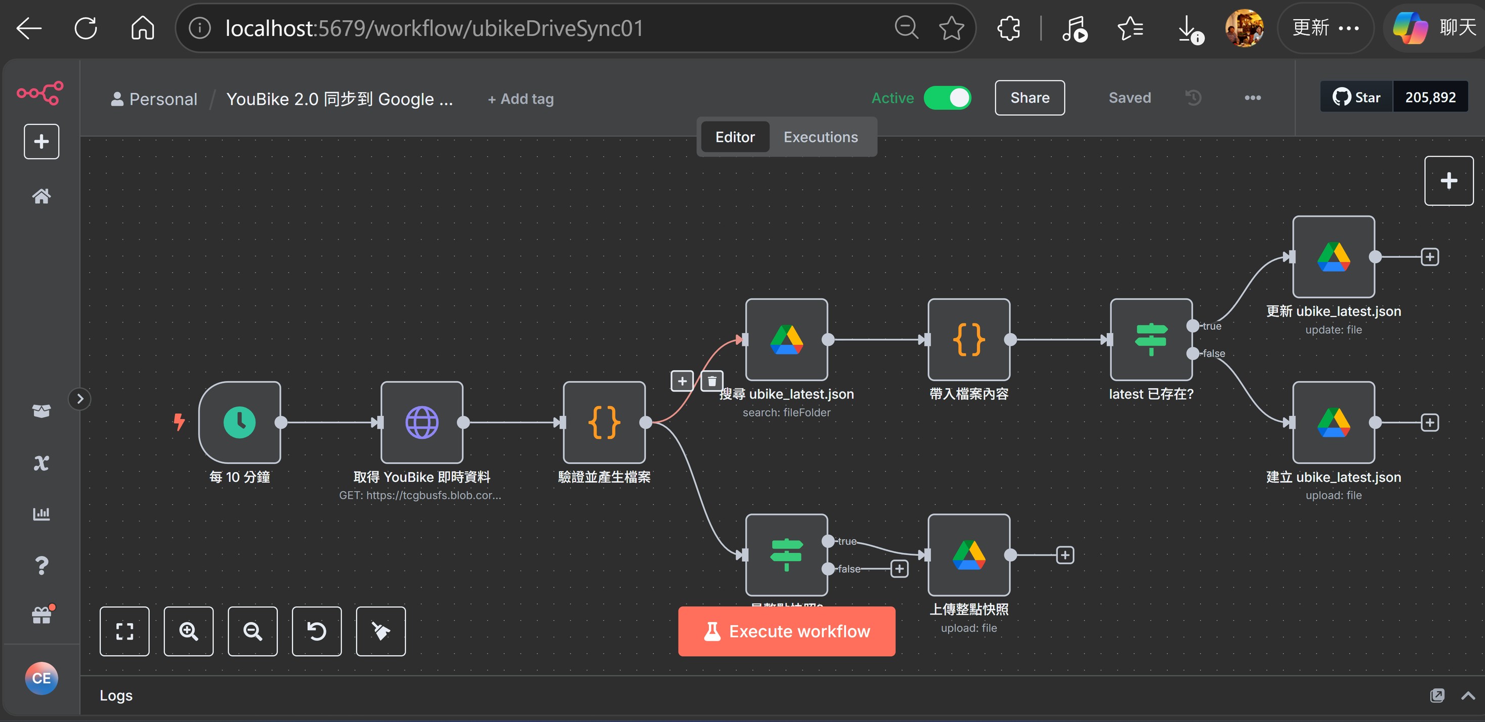Select the 驗證並產生檔案 code node
This screenshot has height=722, width=1485.
point(604,422)
